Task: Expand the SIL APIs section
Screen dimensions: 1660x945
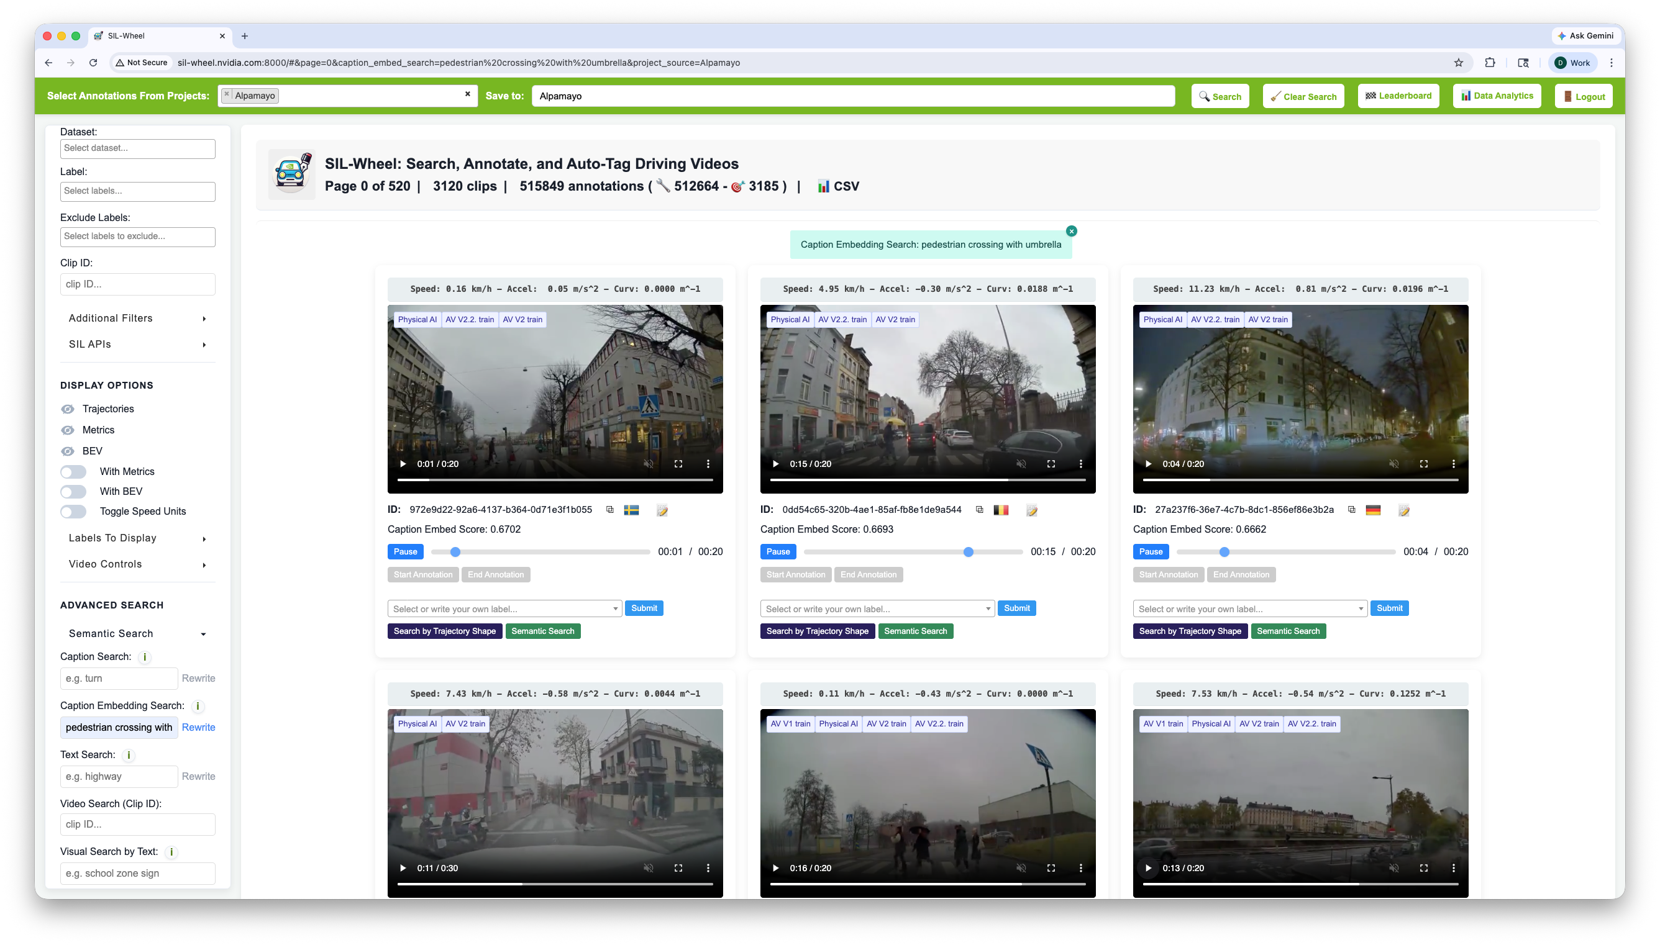Action: (138, 345)
